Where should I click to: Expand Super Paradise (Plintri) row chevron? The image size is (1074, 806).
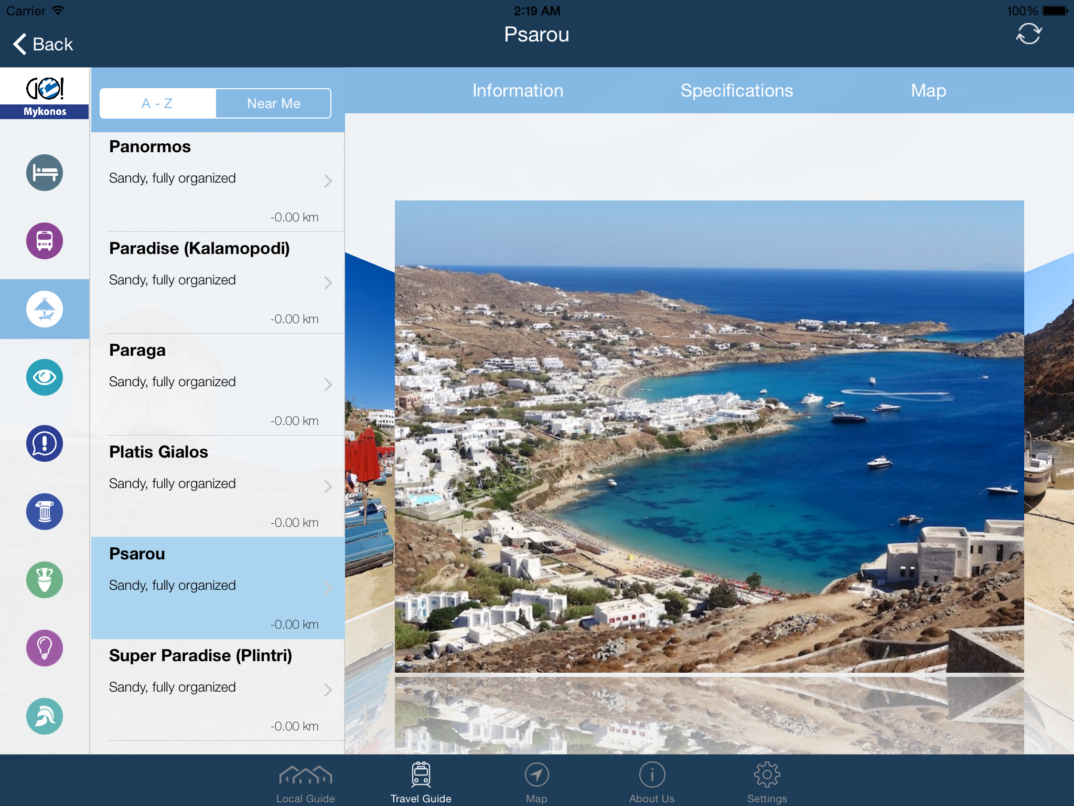(x=328, y=690)
